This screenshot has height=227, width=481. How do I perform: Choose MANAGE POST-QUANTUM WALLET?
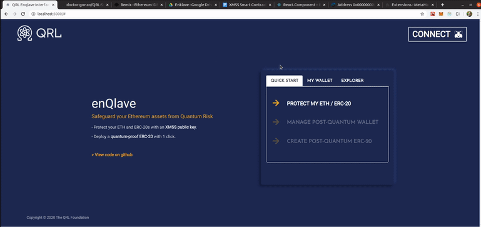pyautogui.click(x=333, y=122)
